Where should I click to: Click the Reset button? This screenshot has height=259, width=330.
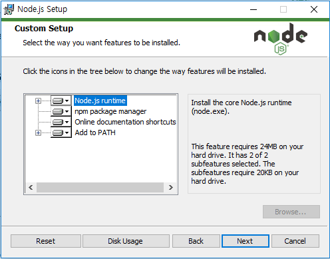click(46, 241)
